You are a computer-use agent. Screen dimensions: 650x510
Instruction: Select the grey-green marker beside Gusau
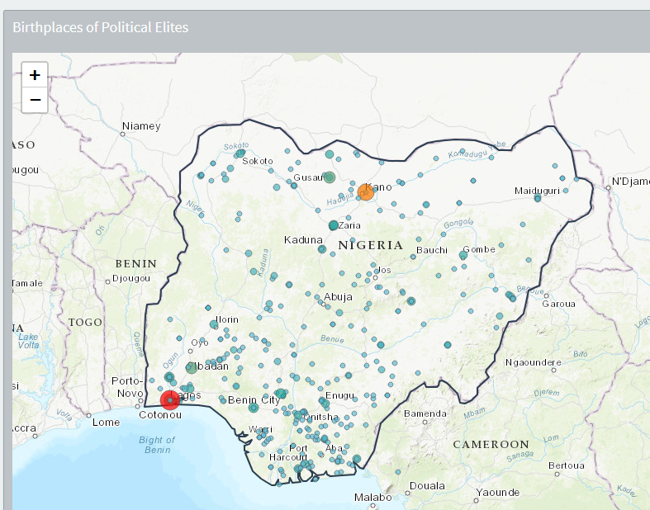[x=330, y=177]
